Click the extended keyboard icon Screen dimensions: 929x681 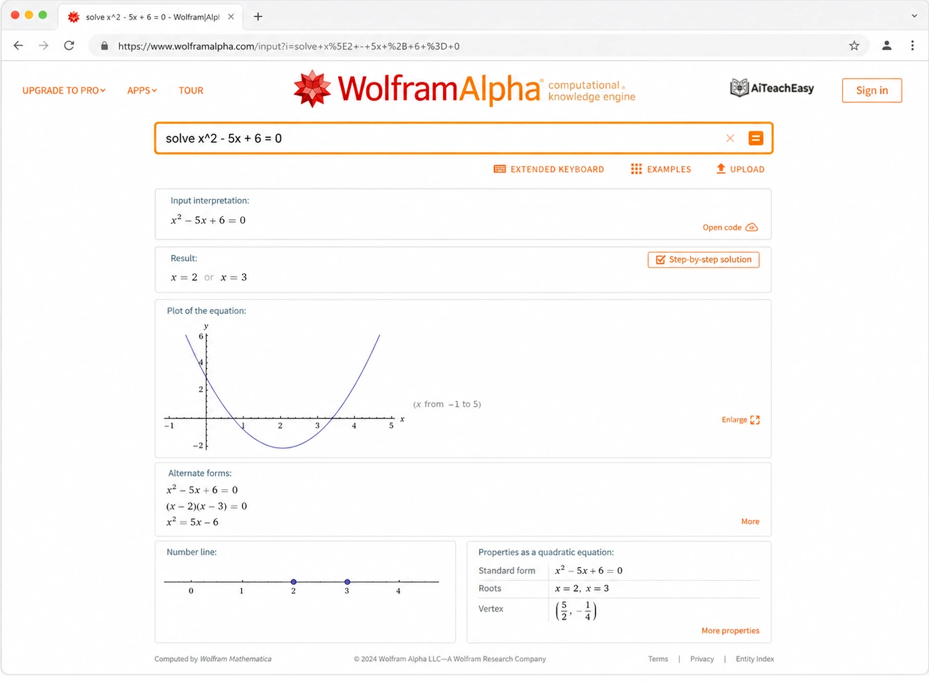coord(499,169)
